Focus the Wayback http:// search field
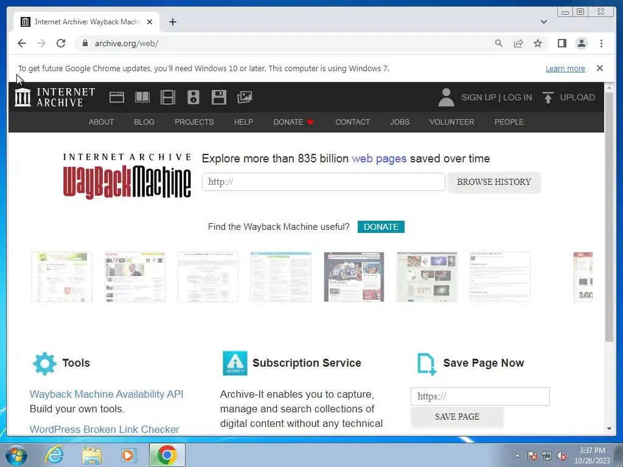The width and height of the screenshot is (623, 467). click(x=324, y=182)
